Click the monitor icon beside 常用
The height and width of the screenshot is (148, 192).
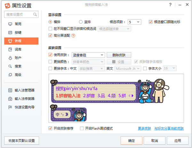click(10, 24)
